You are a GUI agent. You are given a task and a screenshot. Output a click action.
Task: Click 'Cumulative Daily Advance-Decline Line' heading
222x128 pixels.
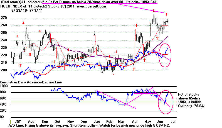[31, 82]
